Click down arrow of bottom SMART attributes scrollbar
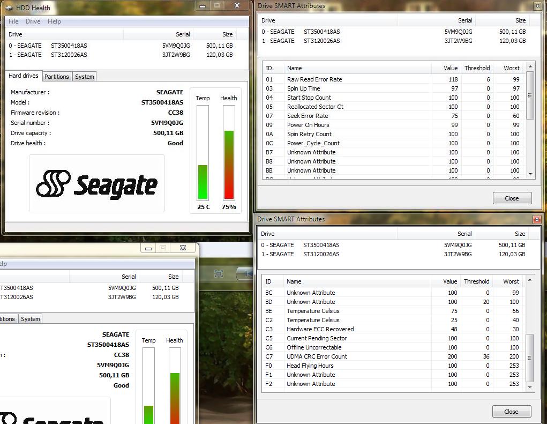This screenshot has height=424, width=547. point(529,388)
